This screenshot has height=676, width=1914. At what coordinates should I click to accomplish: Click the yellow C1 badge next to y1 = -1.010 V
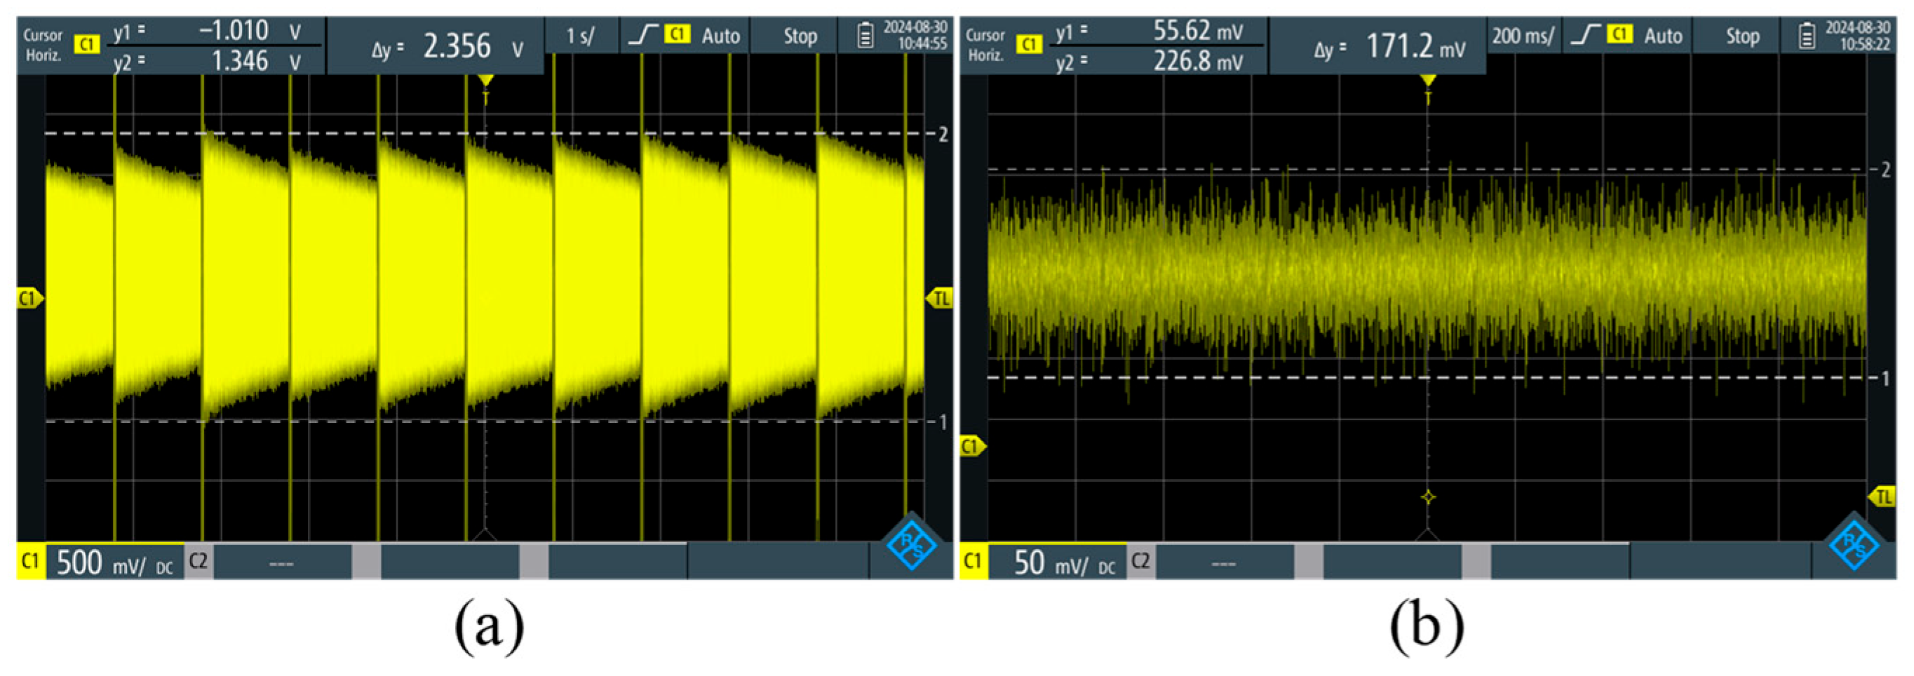(x=86, y=46)
